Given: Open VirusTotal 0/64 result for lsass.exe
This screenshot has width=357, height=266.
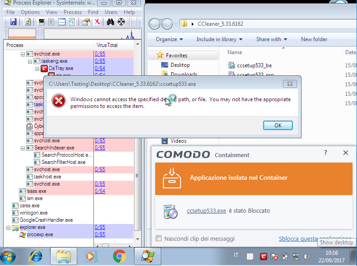Looking at the screenshot, I should 100,191.
